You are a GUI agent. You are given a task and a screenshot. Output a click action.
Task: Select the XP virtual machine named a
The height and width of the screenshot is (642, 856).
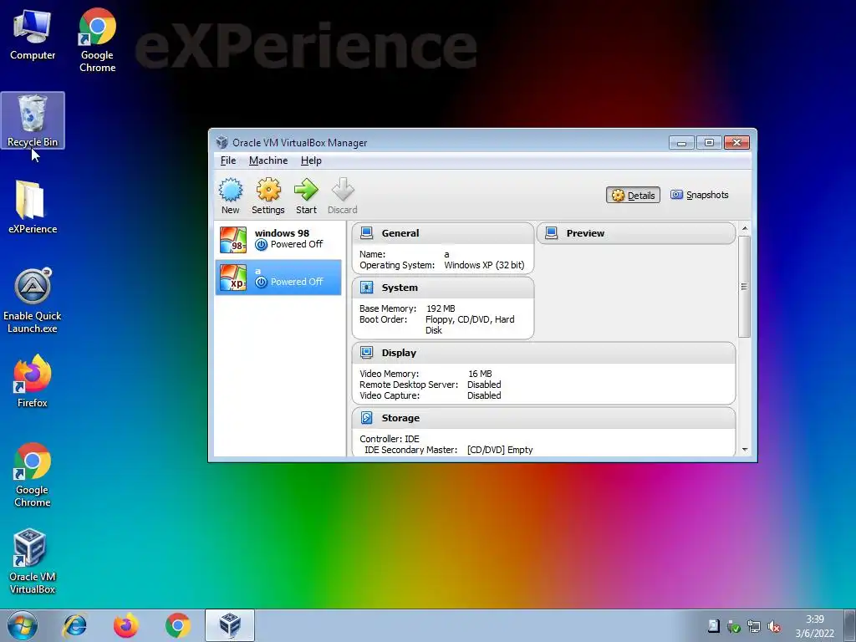278,278
